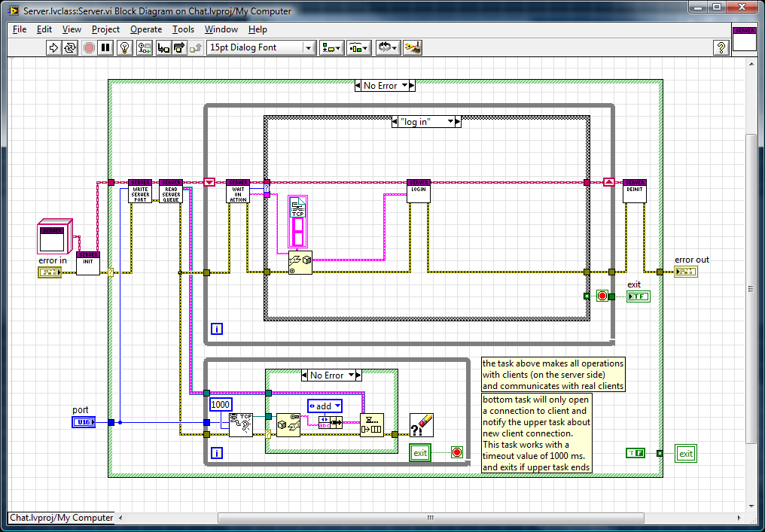The height and width of the screenshot is (532, 765).
Task: Click the Abort Execution stop icon
Action: 89,47
